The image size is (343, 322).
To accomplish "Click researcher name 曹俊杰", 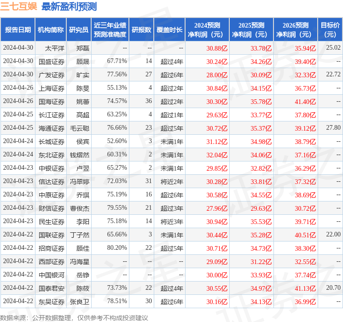I will pyautogui.click(x=80, y=208).
